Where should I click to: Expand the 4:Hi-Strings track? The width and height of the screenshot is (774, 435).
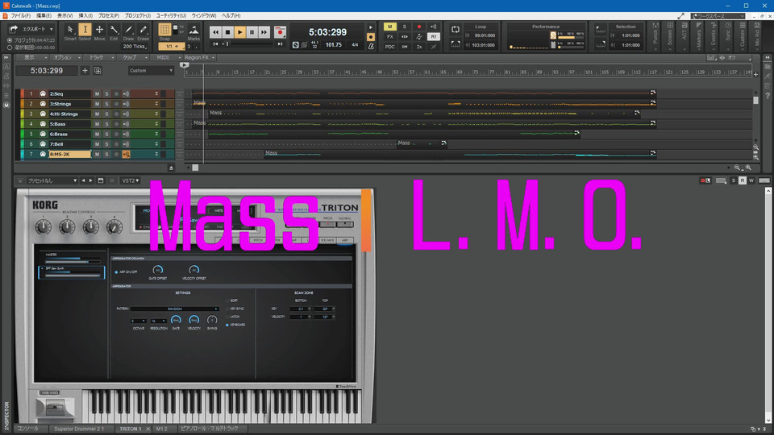pyautogui.click(x=156, y=114)
